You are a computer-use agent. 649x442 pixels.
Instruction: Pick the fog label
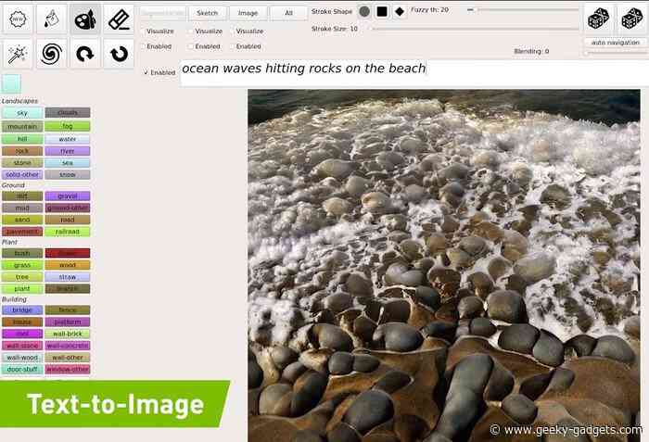[68, 126]
